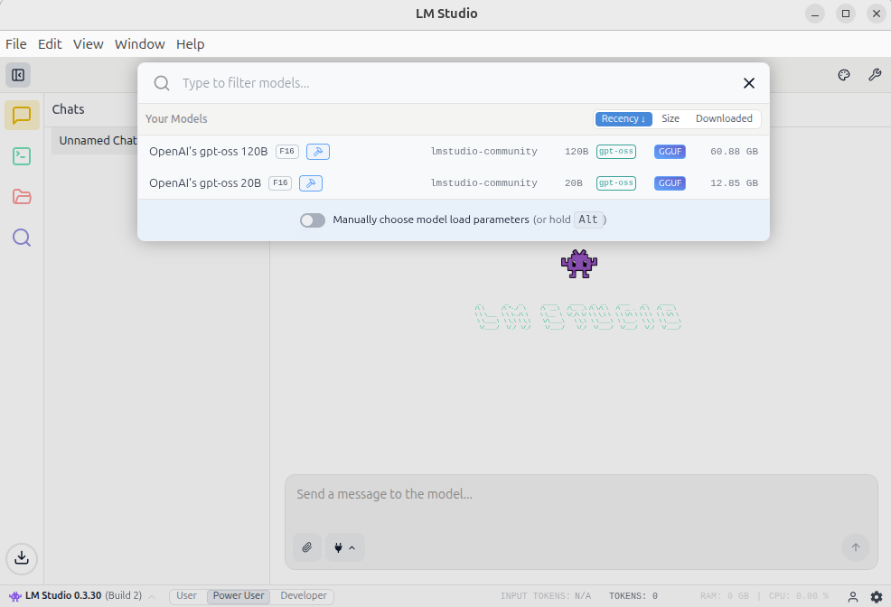Toggle Manually choose model load parameters

pyautogui.click(x=313, y=219)
